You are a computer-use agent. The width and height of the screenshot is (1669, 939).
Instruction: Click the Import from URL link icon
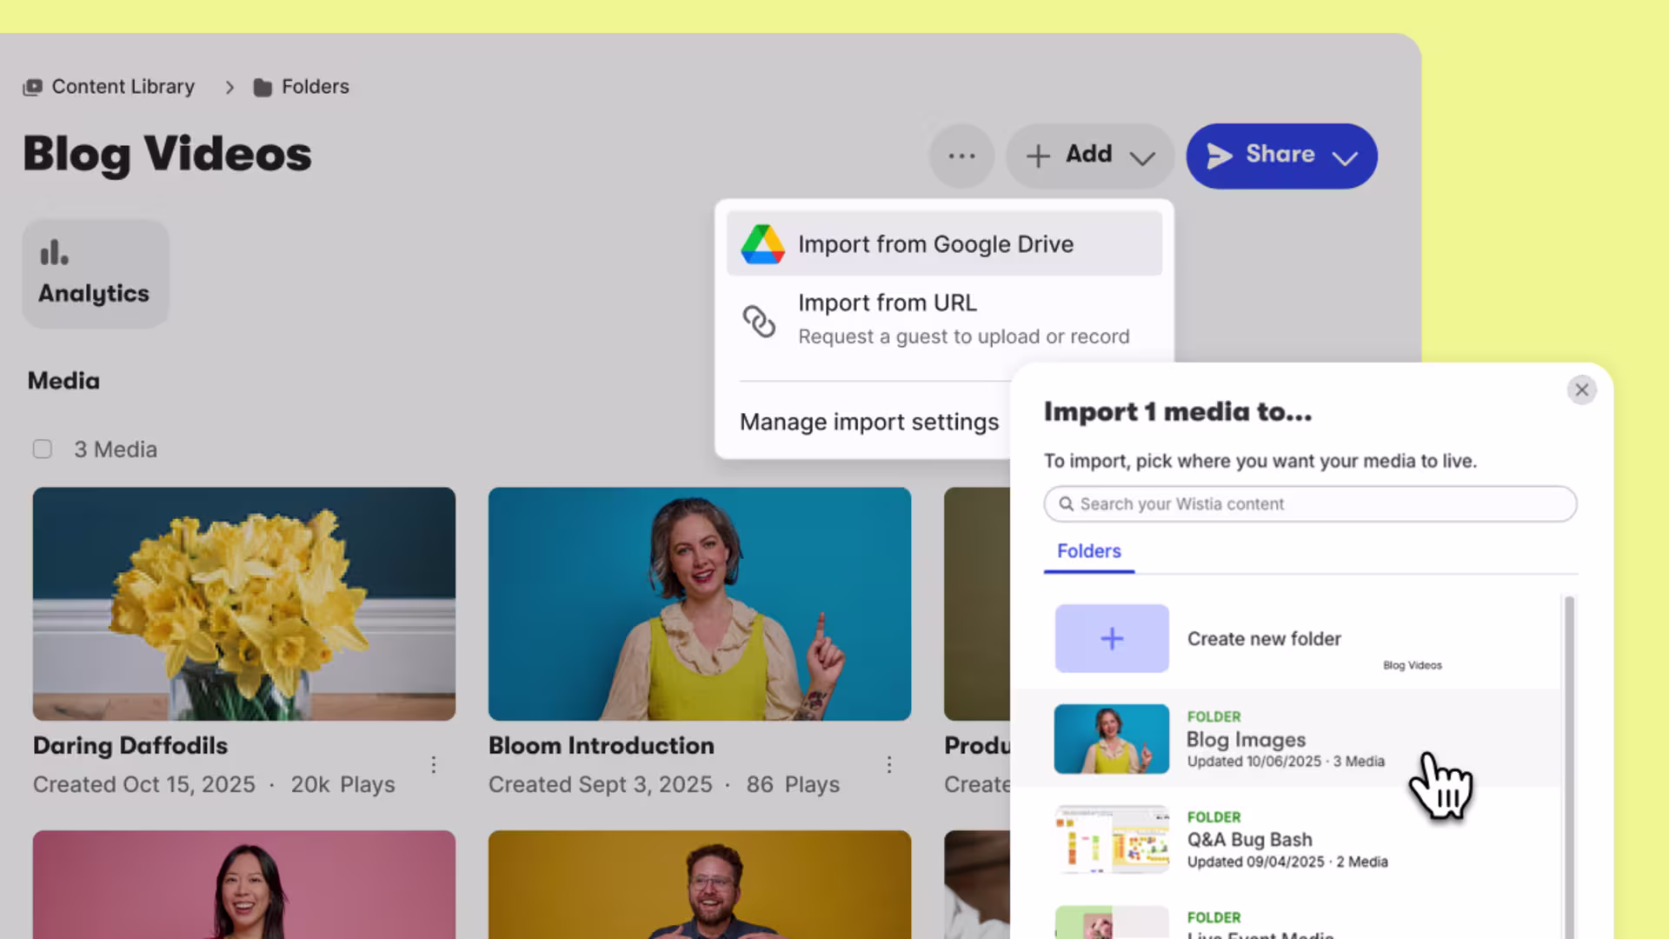point(759,321)
